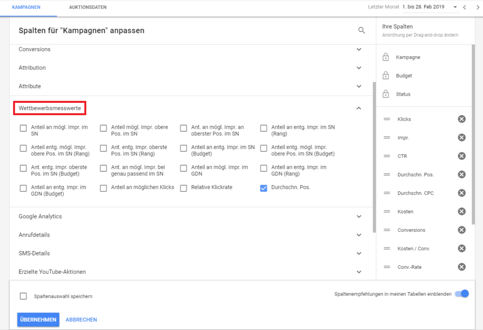Remove the Conversions column from Ihre Spalten
The image size is (483, 330).
coord(461,230)
